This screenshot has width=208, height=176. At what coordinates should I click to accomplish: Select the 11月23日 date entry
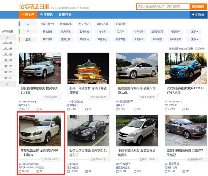point(7,55)
